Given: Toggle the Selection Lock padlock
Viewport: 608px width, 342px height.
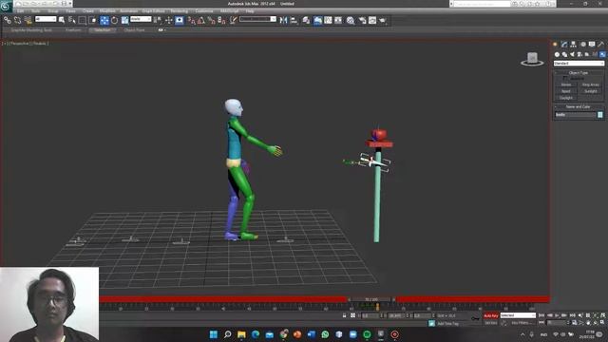Looking at the screenshot, I should pos(344,315).
